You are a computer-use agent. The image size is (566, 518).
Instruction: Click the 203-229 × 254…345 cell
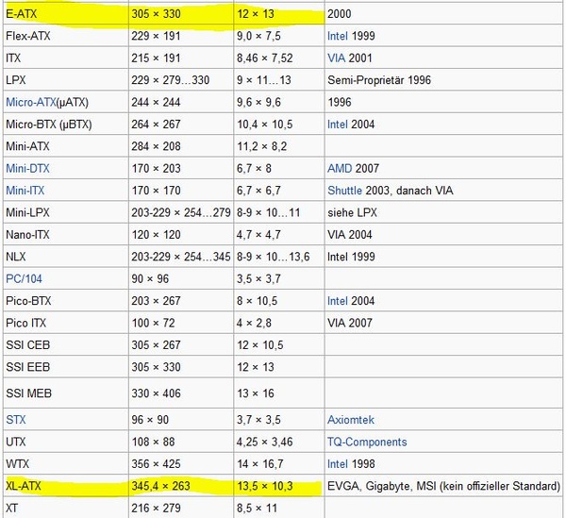coord(181,257)
